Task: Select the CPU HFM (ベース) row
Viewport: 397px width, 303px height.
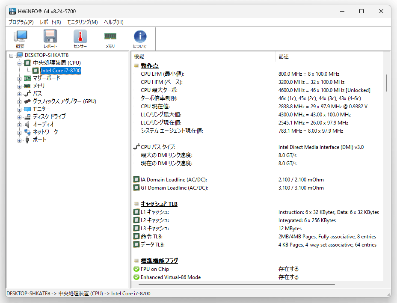Action: [257, 82]
